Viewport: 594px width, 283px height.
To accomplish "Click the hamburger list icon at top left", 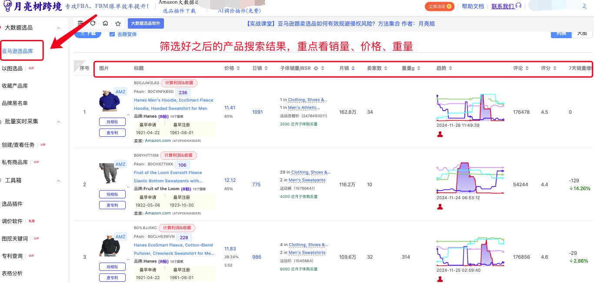I will (x=80, y=23).
